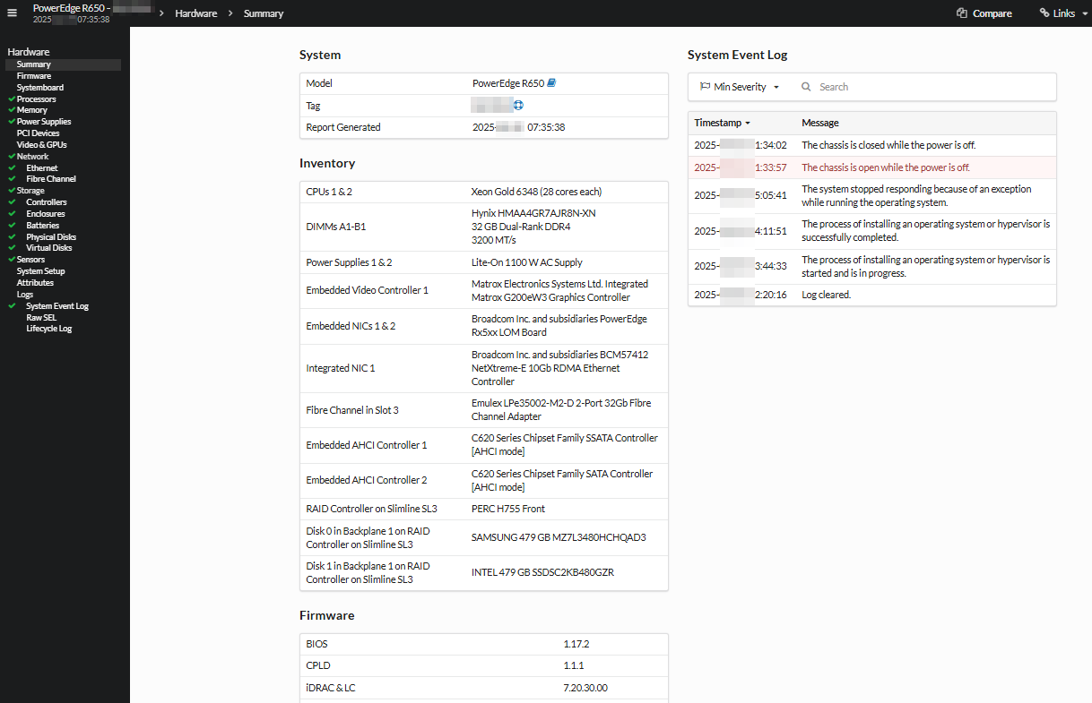Click the support lifebuoy icon next to Tag
The image size is (1092, 703).
pos(518,106)
